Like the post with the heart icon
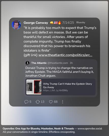This screenshot has height=136, width=109. (x=51, y=102)
